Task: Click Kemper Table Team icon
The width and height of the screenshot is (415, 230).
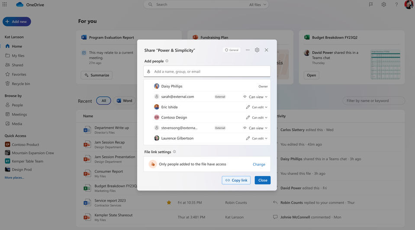Action: pyautogui.click(x=7, y=161)
